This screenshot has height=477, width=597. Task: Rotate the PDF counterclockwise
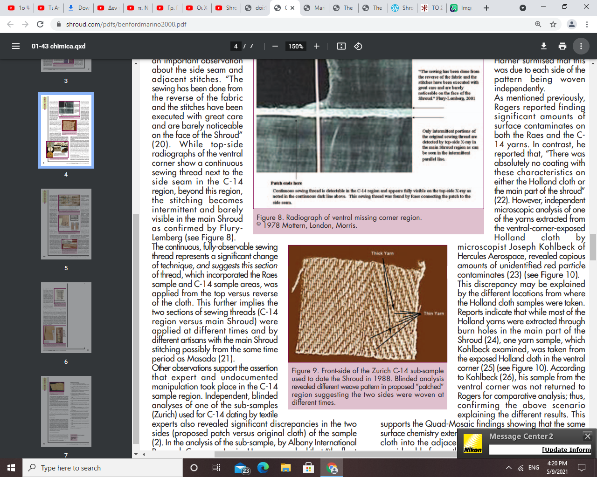click(358, 46)
